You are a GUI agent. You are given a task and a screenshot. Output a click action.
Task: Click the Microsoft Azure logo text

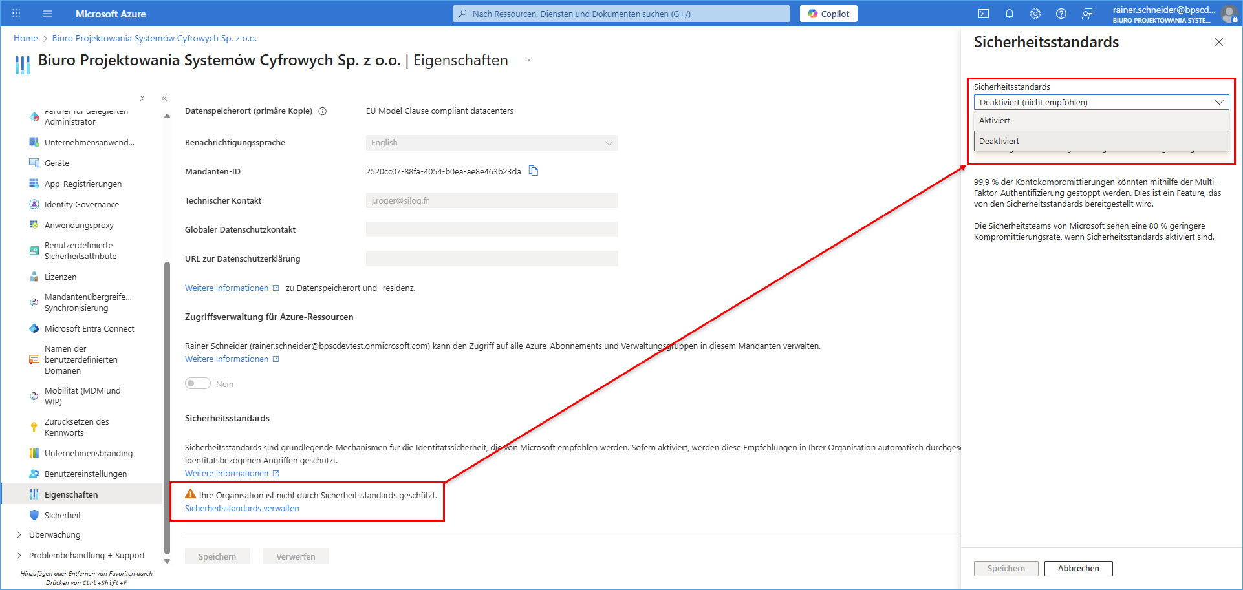pyautogui.click(x=111, y=14)
